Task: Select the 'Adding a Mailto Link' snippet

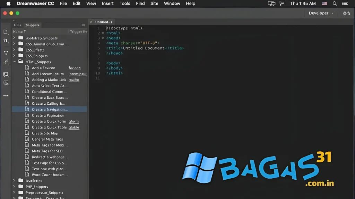Action: pos(49,80)
